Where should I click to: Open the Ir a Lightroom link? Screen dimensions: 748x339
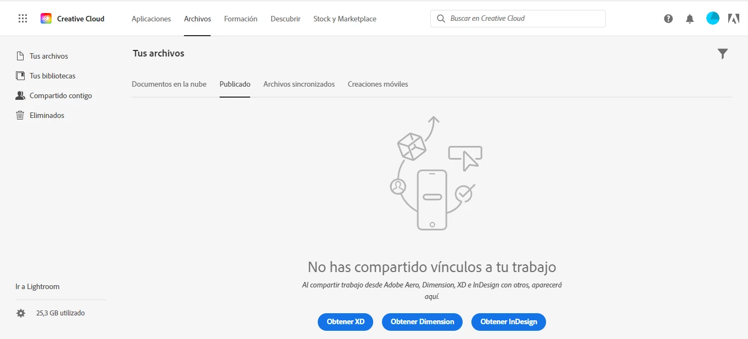pos(37,286)
